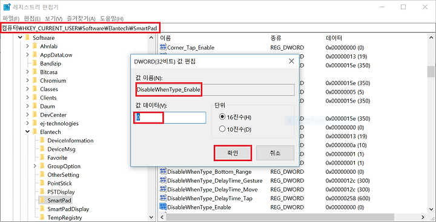Expand the Clients tree node
The height and width of the screenshot is (222, 436).
[x=27, y=98]
